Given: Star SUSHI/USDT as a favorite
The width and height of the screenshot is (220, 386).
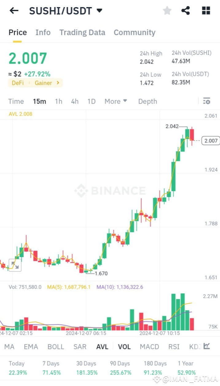Looking at the screenshot, I should pyautogui.click(x=167, y=10).
